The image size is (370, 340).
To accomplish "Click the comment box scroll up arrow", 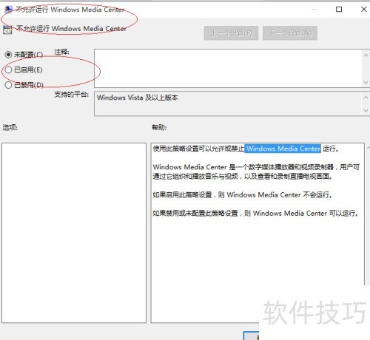I will coord(366,55).
